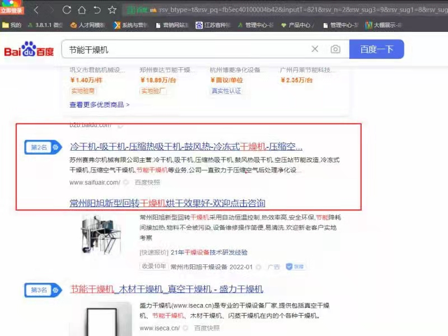Open the first 管理中心 bookmark
Viewport: 448px width, 336px height.
[255, 25]
